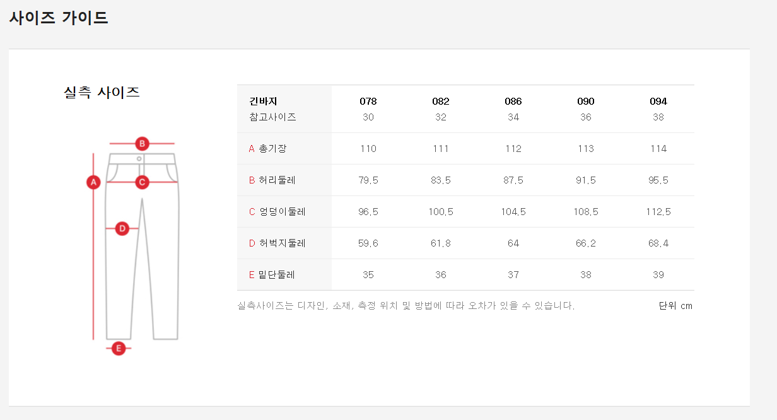Click the 허벅지둘레 row label
The width and height of the screenshot is (777, 420).
click(281, 243)
